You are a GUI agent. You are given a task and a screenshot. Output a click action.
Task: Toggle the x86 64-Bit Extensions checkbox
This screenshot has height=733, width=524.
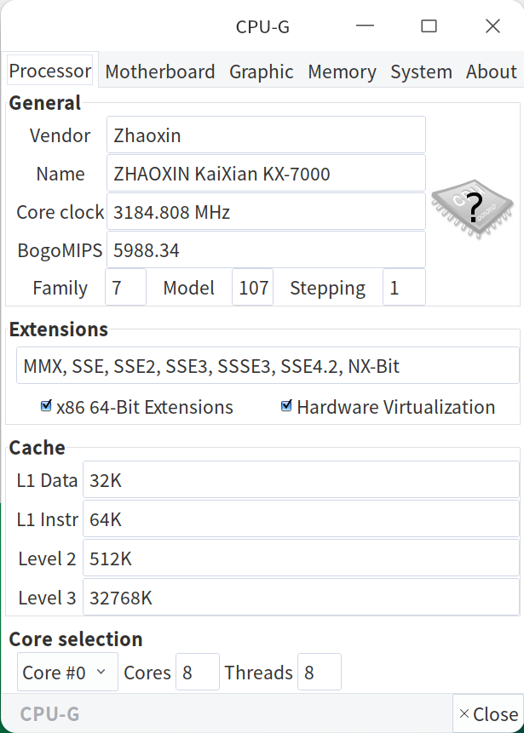[x=47, y=407]
